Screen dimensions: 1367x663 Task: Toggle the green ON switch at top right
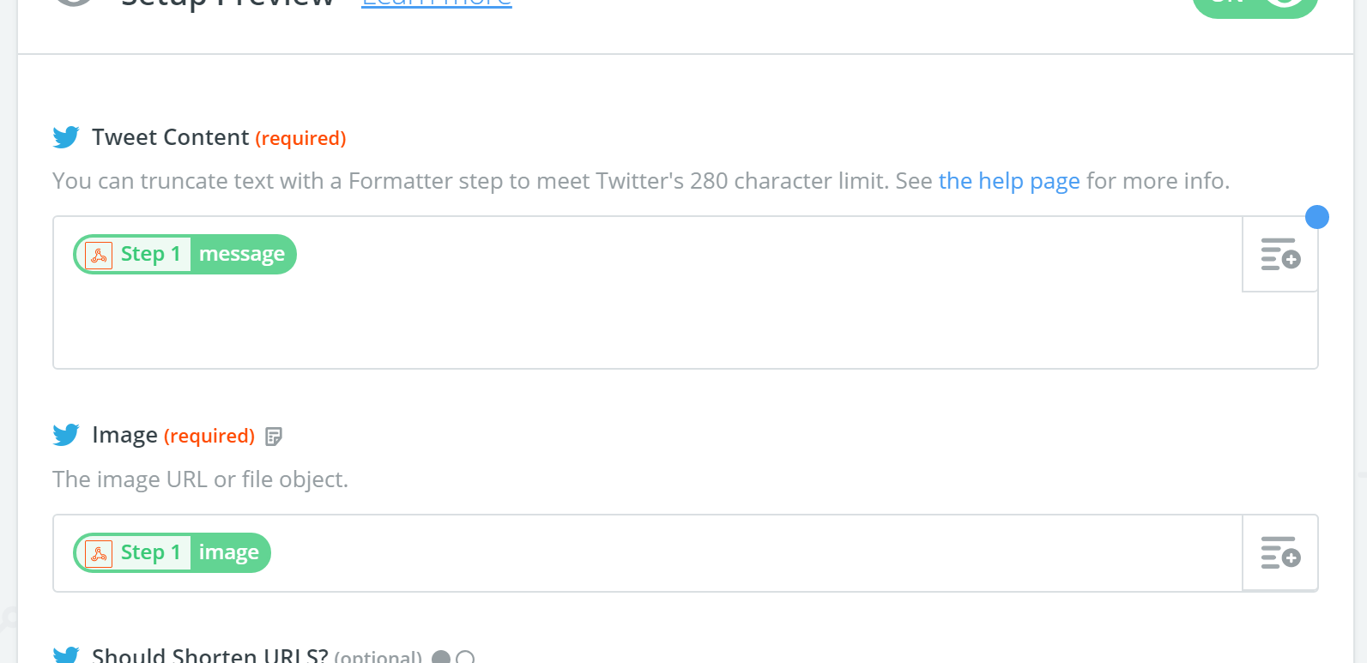[x=1255, y=4]
